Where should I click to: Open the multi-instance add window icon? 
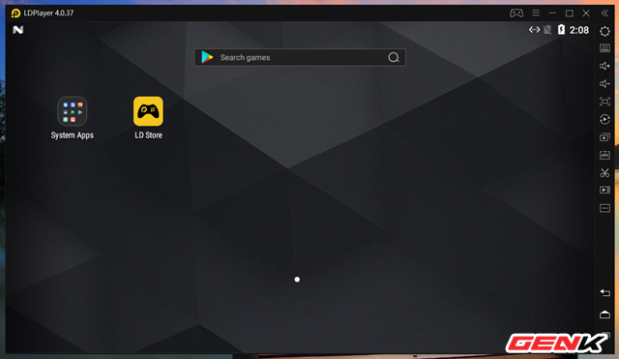[604, 137]
